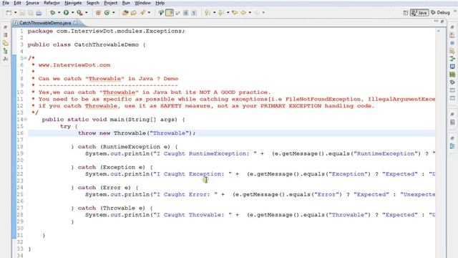Image resolution: width=458 pixels, height=258 pixels.
Task: Click the Open Perspective icon
Action: [406, 13]
